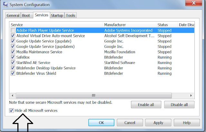Viewport: 206px width, 132px height.
Task: Click the Apply button
Action: click(158, 123)
